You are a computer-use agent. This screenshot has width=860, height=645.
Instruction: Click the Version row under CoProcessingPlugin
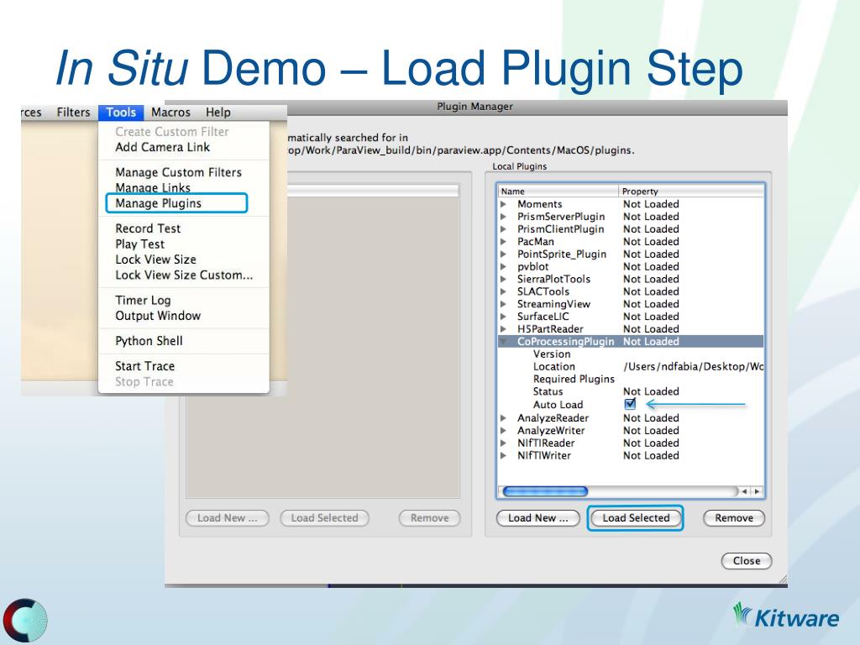tap(631, 354)
